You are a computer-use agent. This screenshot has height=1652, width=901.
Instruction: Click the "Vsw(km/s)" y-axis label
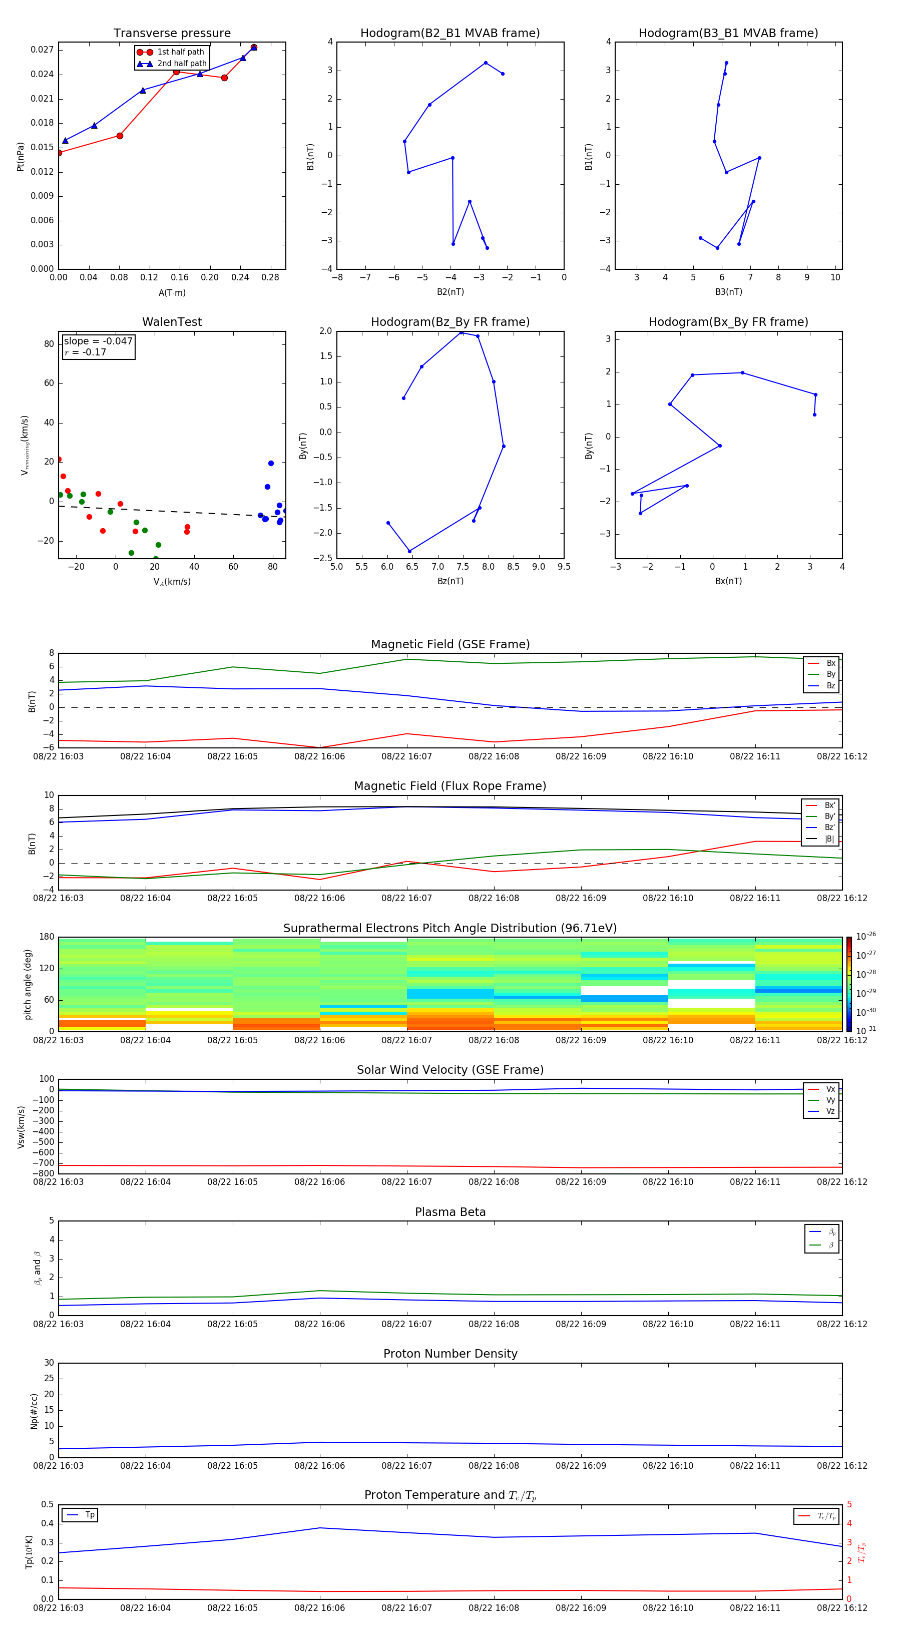[x=21, y=1127]
